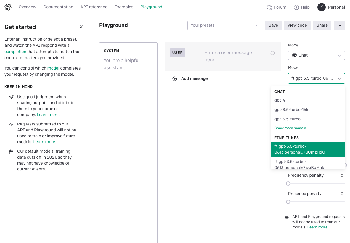This screenshot has height=243, width=350.
Task: Click the Help question mark icon
Action: pos(296,7)
